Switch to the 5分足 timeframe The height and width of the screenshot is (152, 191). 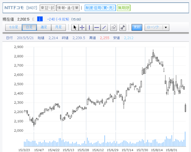coord(14,27)
